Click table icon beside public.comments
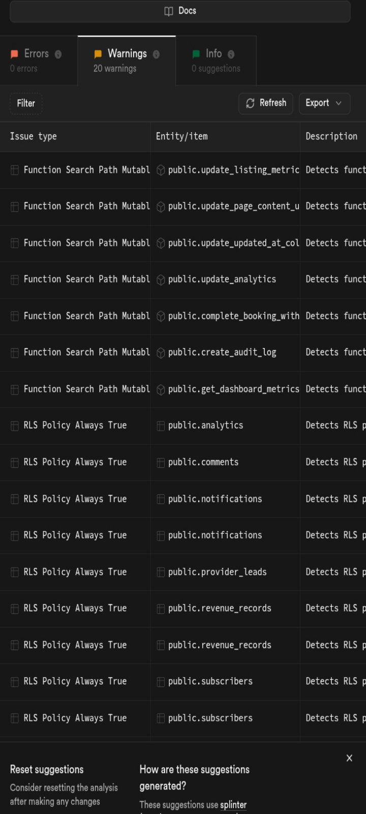 pyautogui.click(x=161, y=463)
